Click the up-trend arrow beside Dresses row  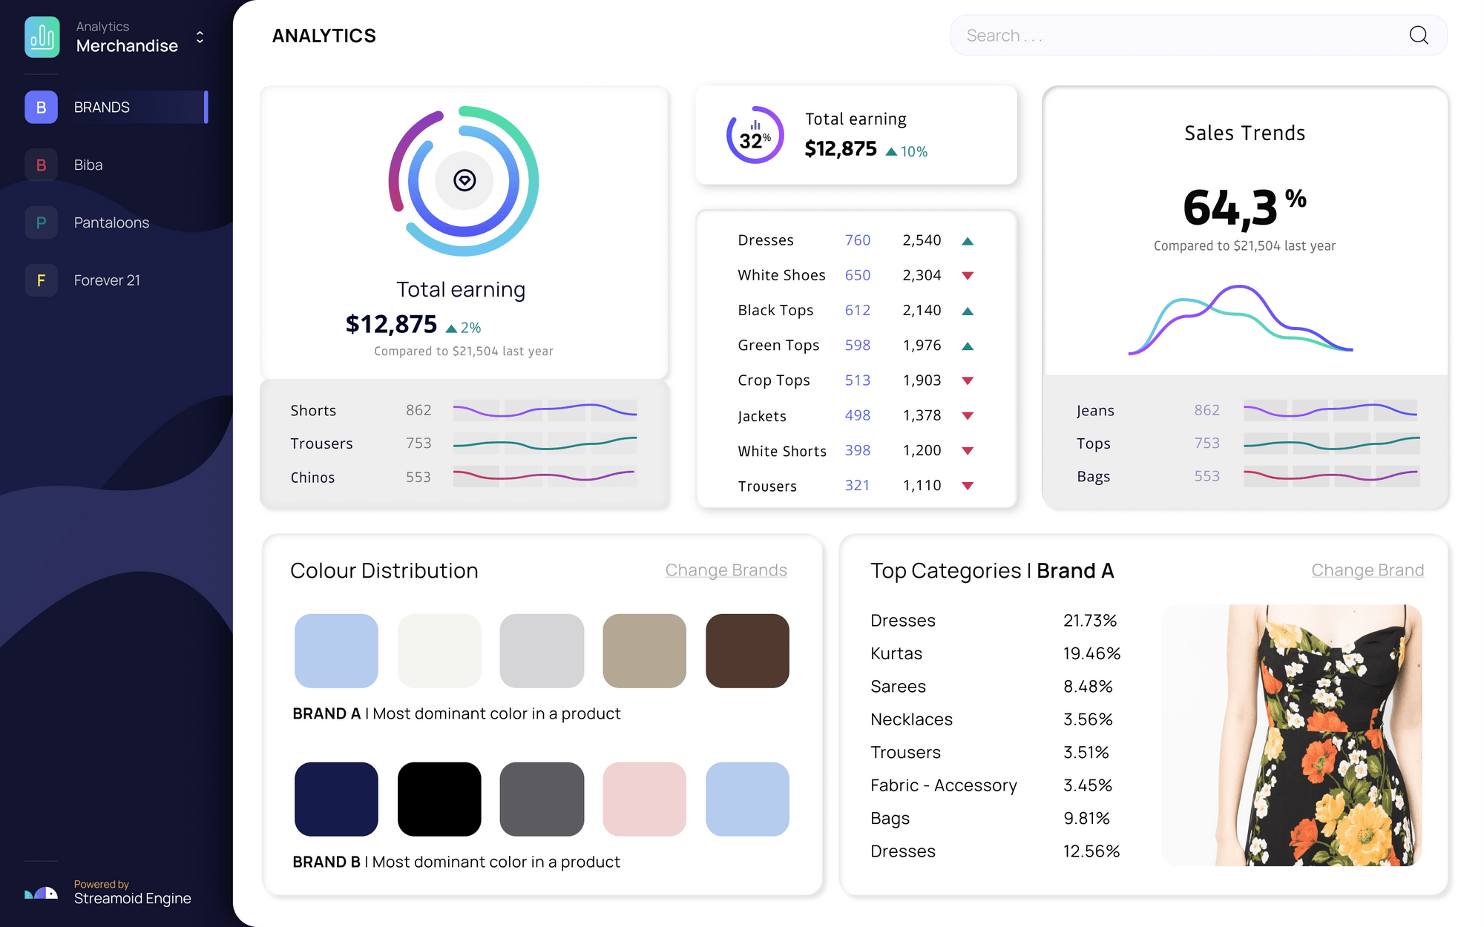(967, 241)
